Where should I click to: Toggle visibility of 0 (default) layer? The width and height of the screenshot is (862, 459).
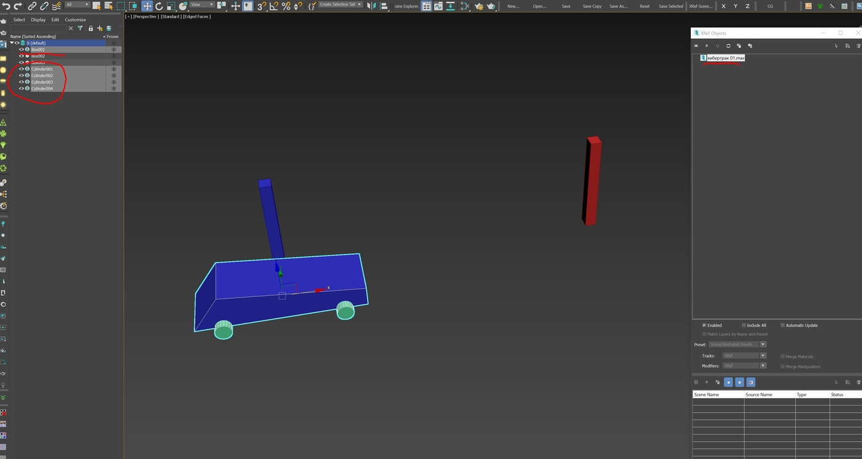coord(17,43)
